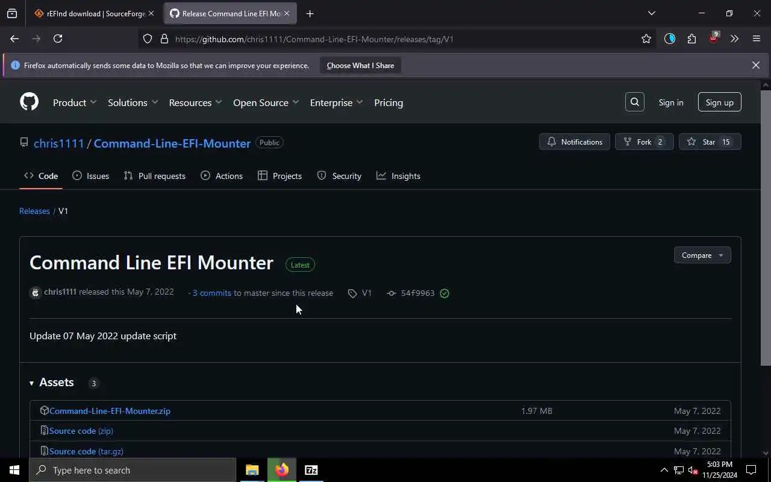Open 7-Zip from the taskbar

(311, 470)
